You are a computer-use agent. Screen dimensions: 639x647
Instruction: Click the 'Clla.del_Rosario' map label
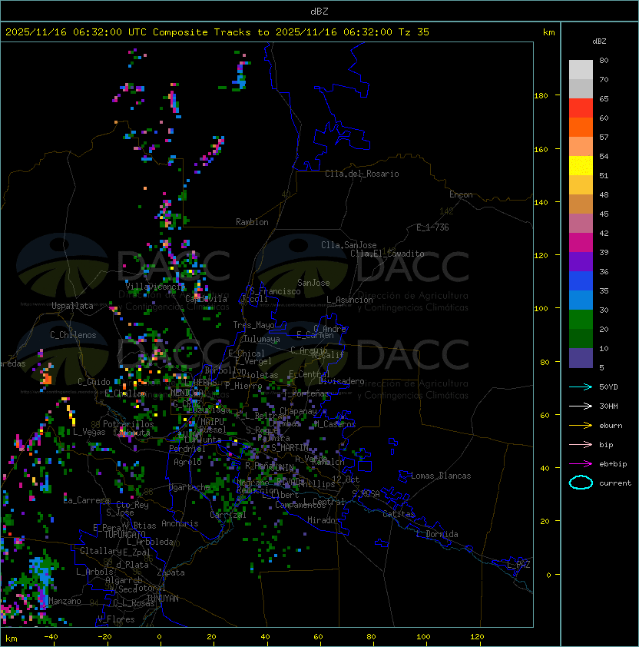(362, 174)
